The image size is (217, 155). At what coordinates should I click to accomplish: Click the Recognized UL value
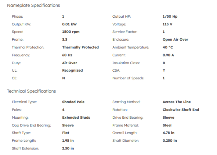click(x=72, y=70)
